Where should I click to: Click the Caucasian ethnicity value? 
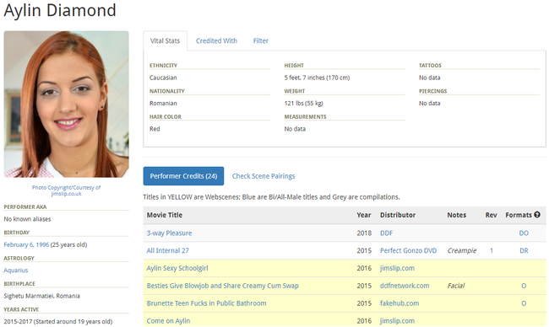pos(163,78)
